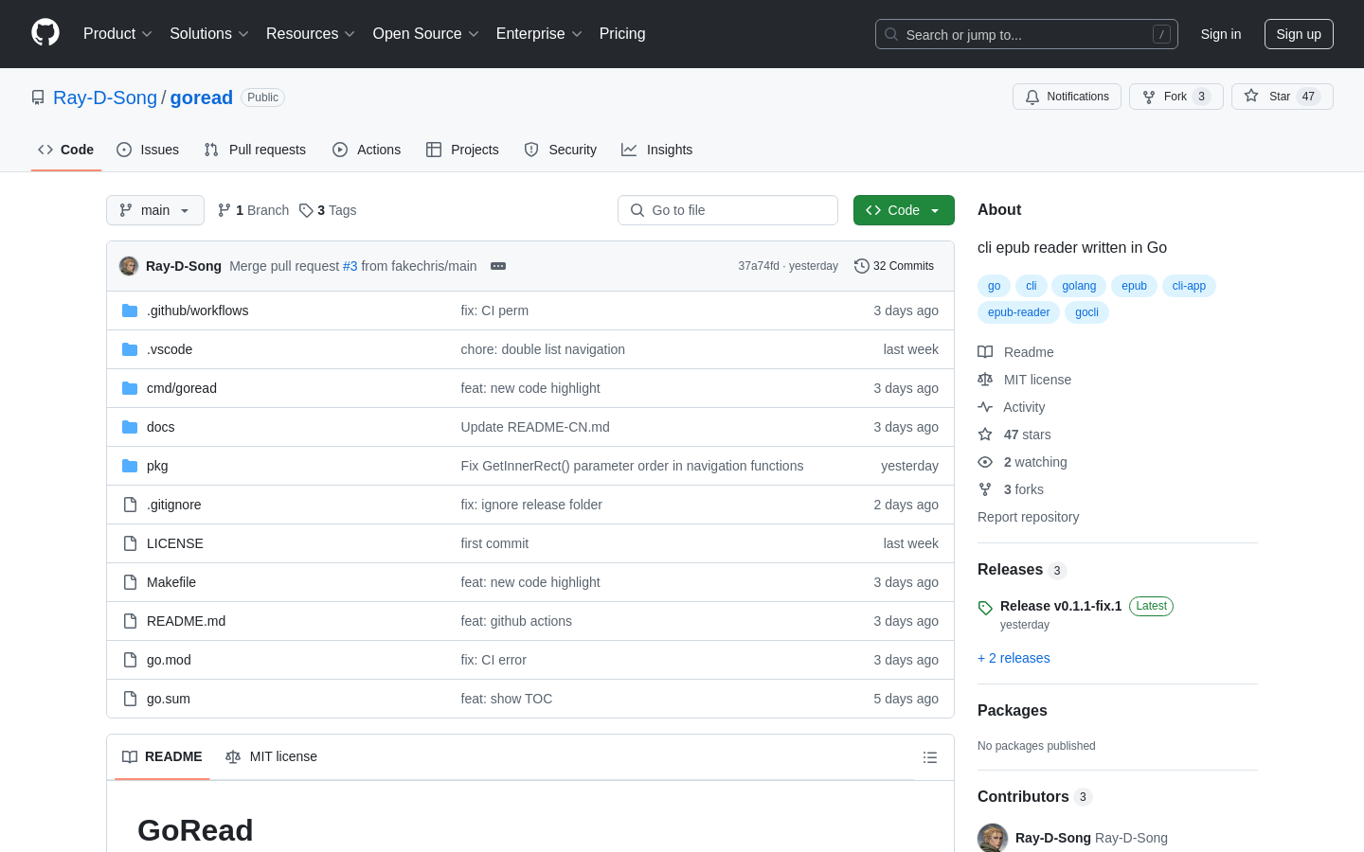Image resolution: width=1364 pixels, height=852 pixels.
Task: Focus the Go to file input
Action: pos(727,210)
